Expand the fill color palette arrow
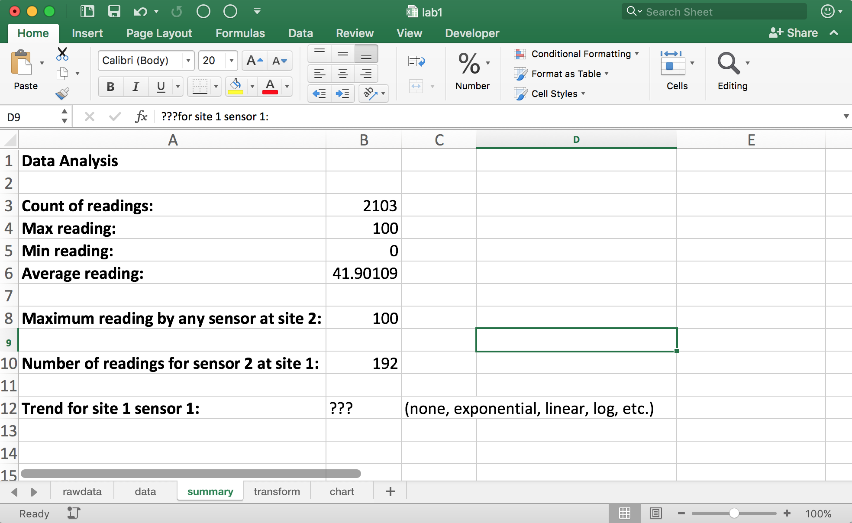The width and height of the screenshot is (852, 523). pos(252,87)
